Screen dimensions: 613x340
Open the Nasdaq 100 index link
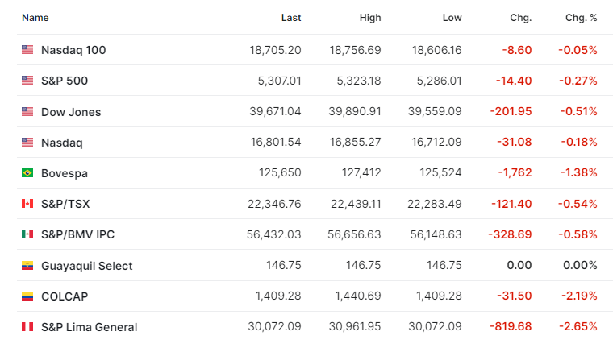73,50
